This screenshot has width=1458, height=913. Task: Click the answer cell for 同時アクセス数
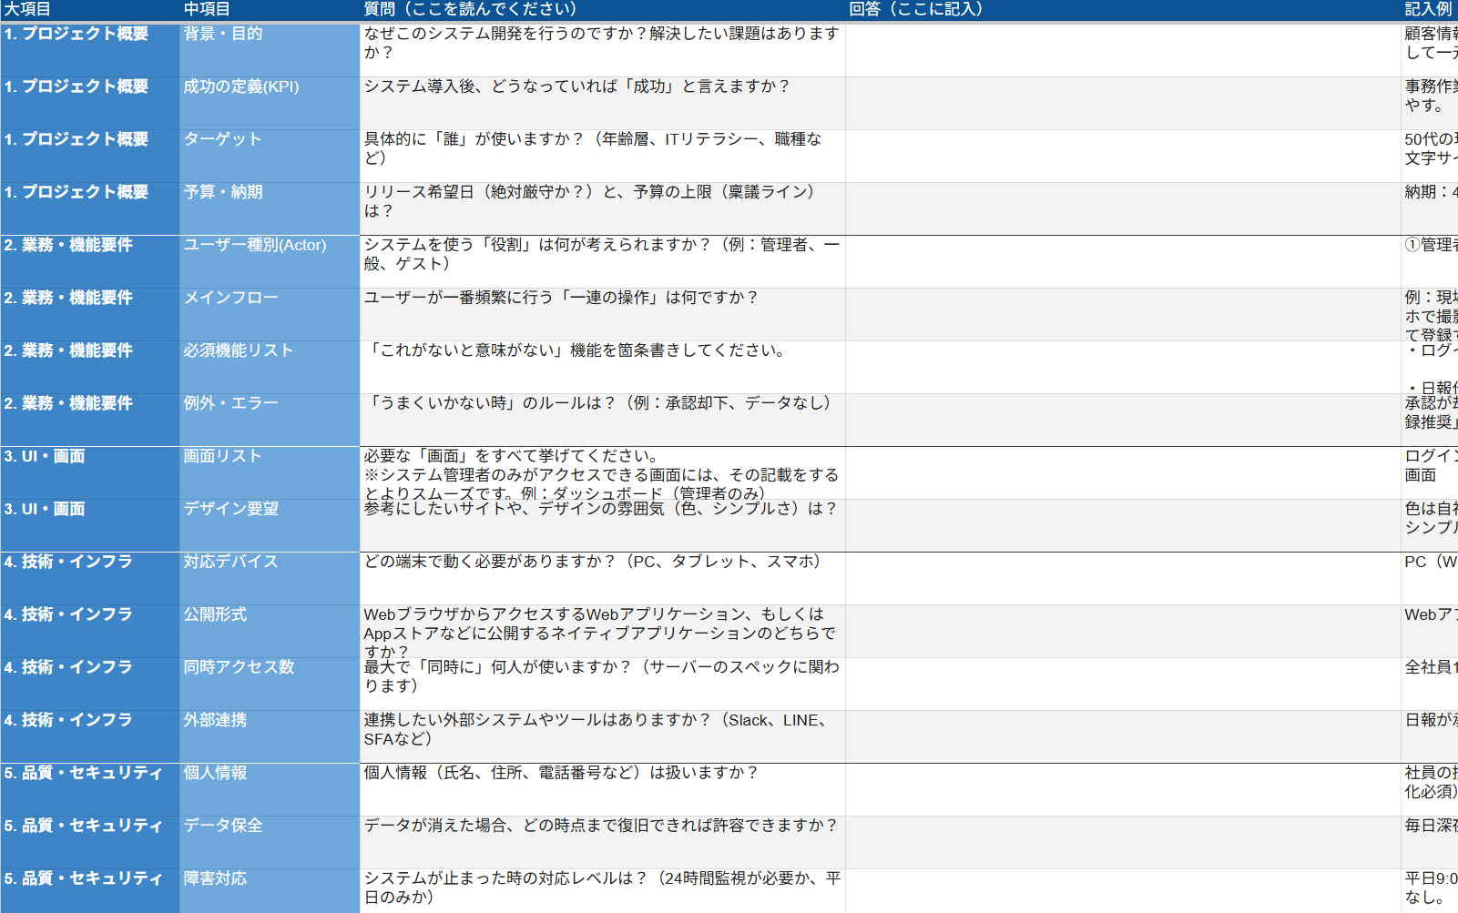pyautogui.click(x=1122, y=685)
